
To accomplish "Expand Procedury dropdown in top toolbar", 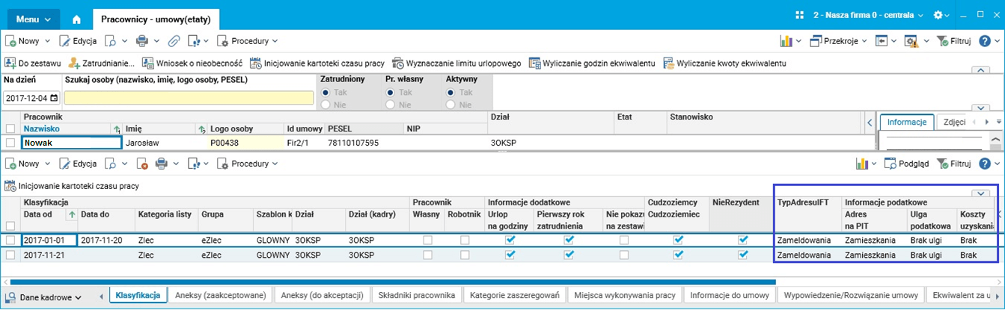I will tap(275, 41).
